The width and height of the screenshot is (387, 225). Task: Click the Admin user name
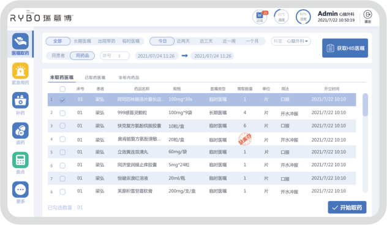[x=328, y=13]
